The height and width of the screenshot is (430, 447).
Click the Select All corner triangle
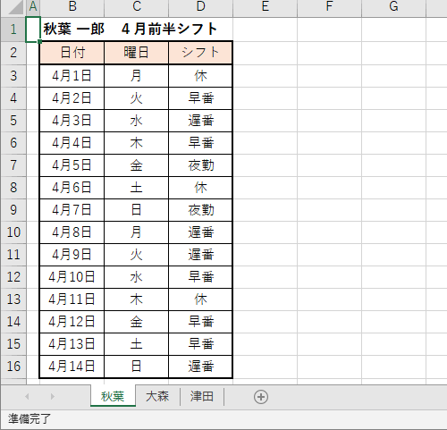[x=15, y=7]
